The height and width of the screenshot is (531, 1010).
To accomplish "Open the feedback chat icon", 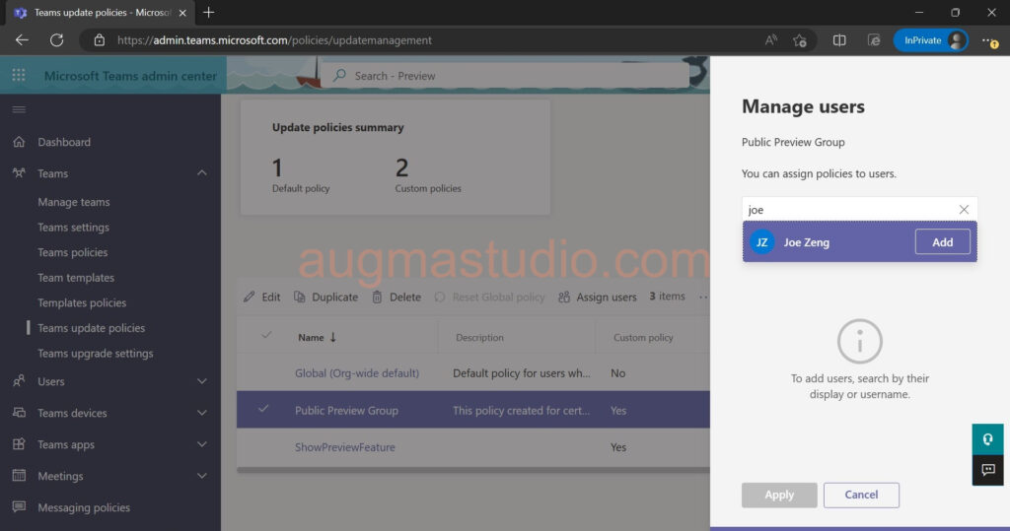I will (x=987, y=470).
